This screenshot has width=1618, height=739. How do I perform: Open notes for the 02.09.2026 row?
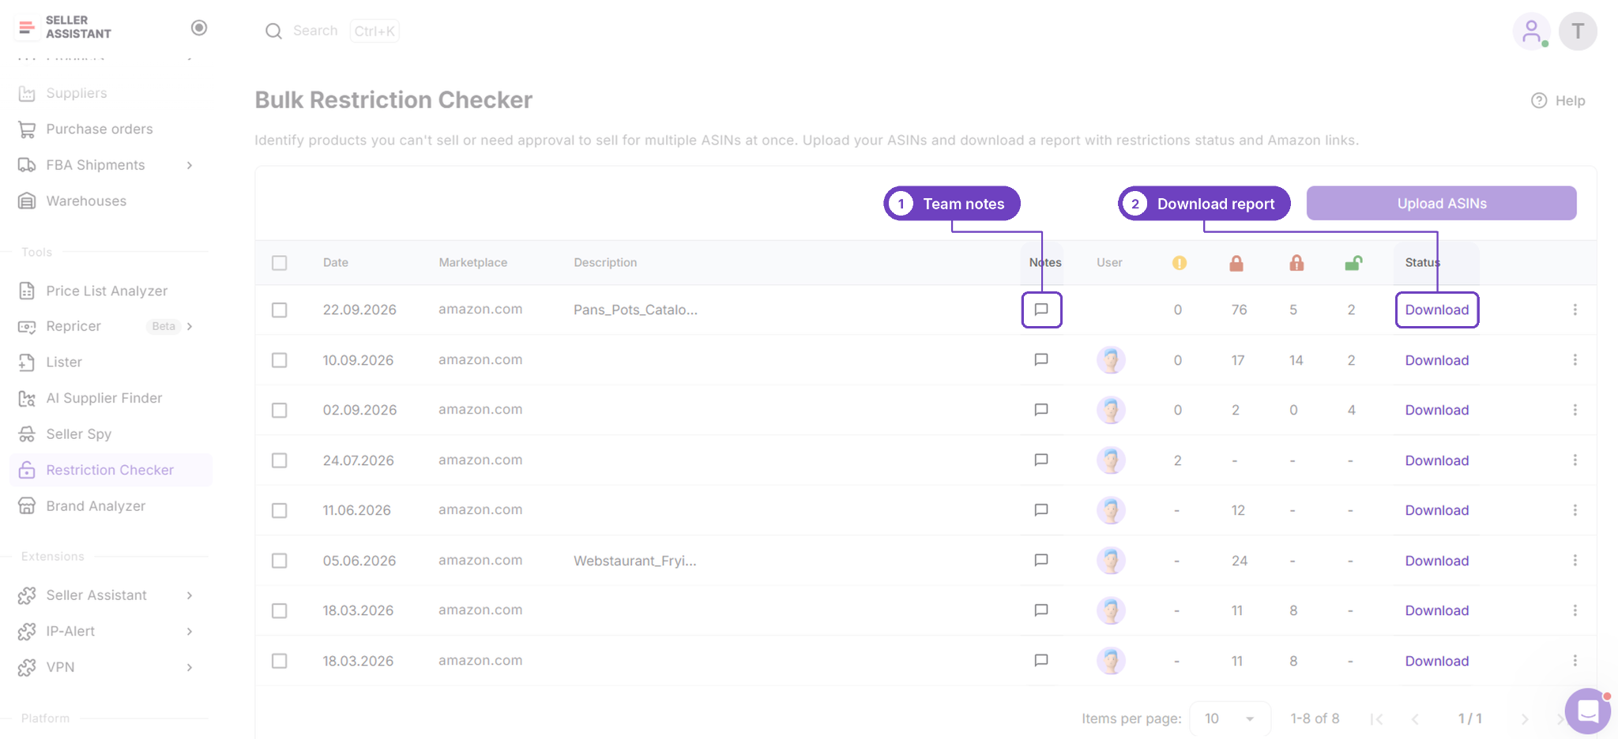pyautogui.click(x=1041, y=410)
